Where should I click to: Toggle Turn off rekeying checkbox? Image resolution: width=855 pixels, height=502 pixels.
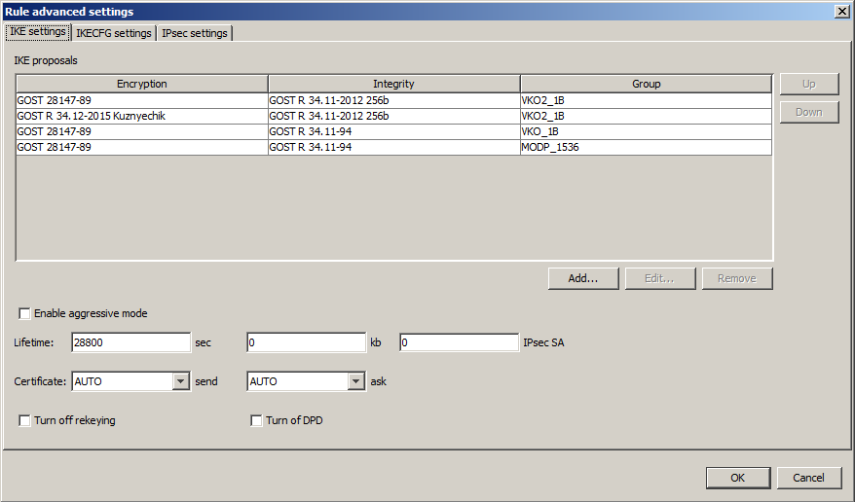point(24,420)
